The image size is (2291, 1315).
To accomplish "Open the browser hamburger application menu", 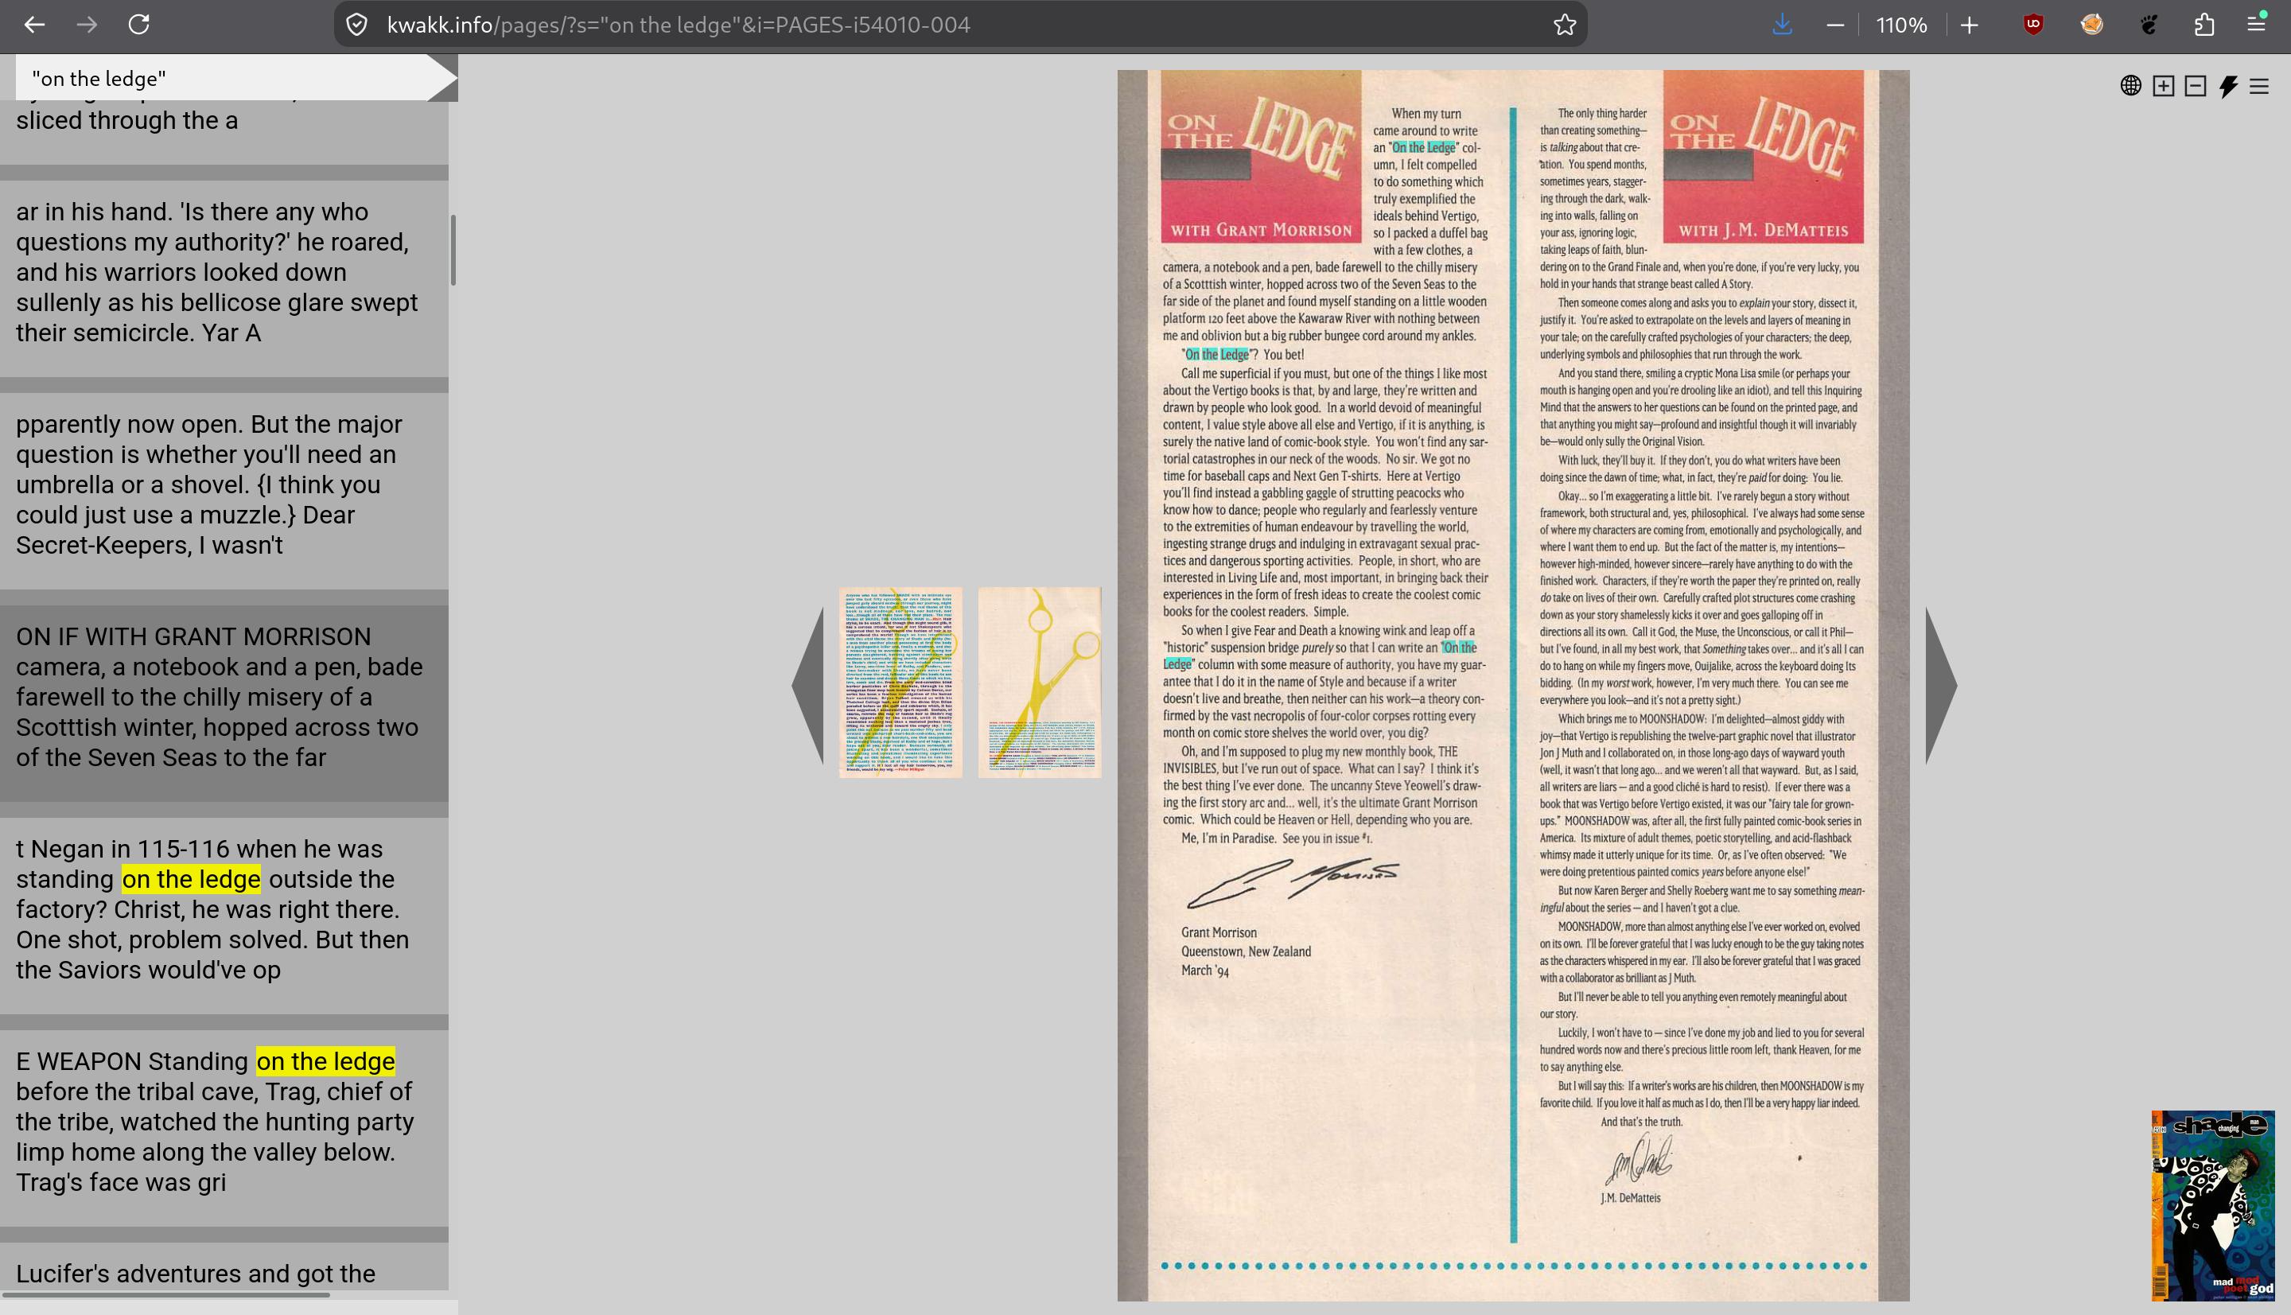I will coord(2257,25).
